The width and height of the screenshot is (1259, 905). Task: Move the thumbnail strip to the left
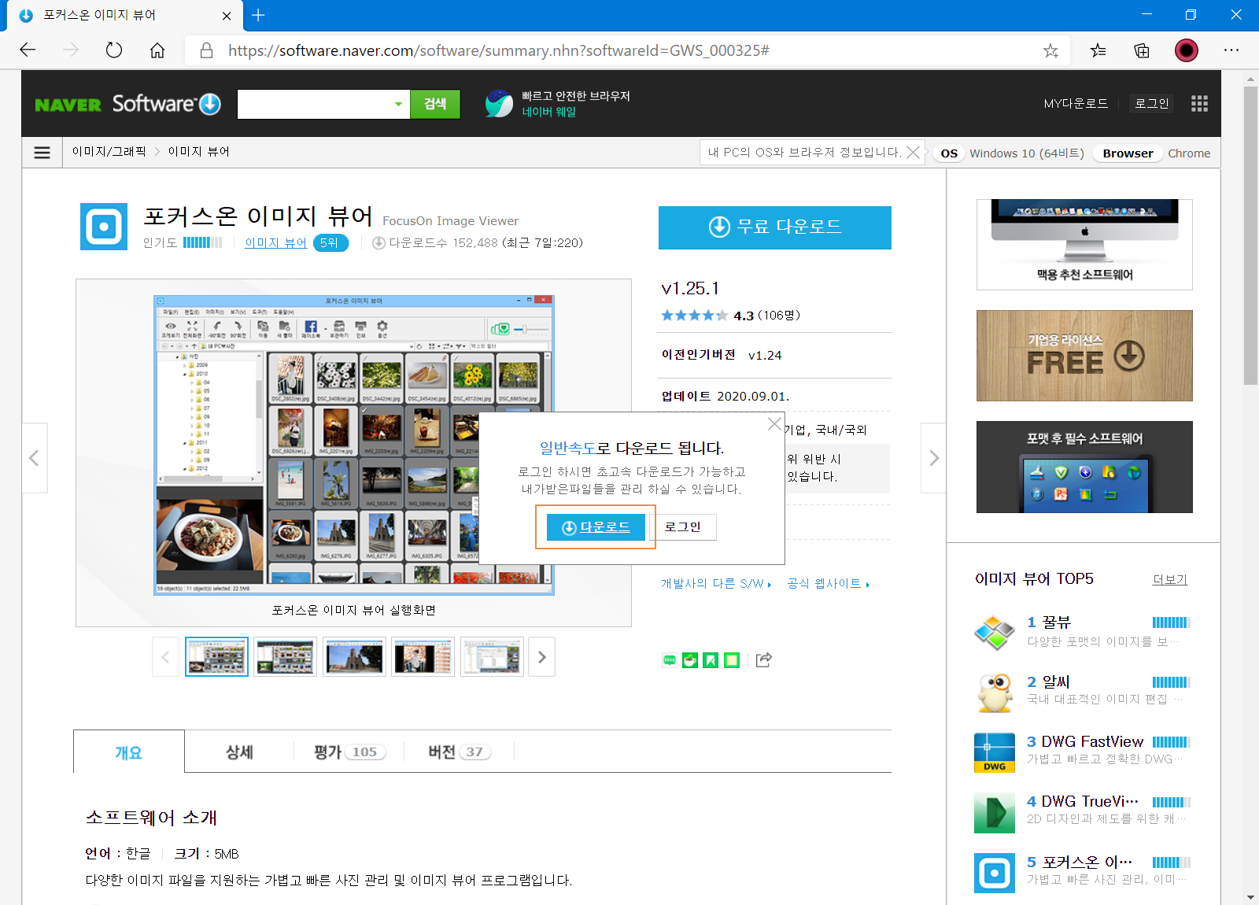point(165,657)
